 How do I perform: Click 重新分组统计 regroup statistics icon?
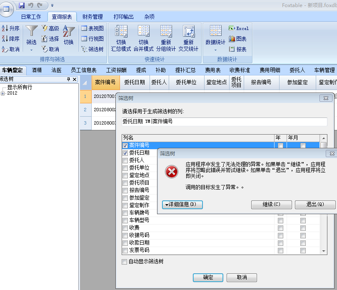(166, 31)
